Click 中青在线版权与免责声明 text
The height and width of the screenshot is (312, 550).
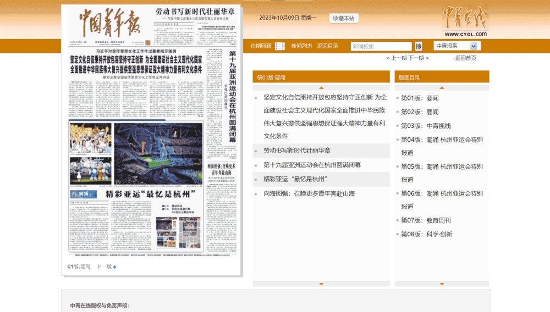point(100,305)
